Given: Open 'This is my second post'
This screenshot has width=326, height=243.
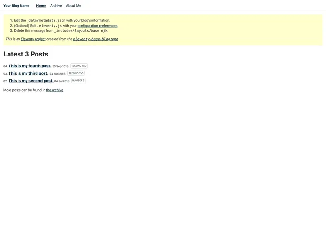Looking at the screenshot, I should point(31,81).
